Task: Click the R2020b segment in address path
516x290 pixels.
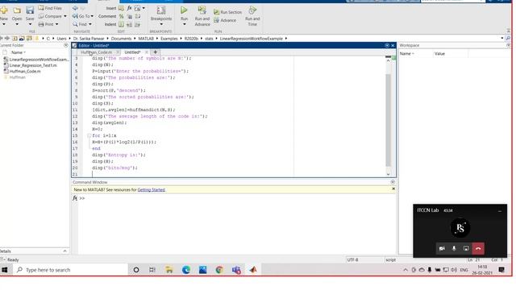Action: (x=191, y=39)
